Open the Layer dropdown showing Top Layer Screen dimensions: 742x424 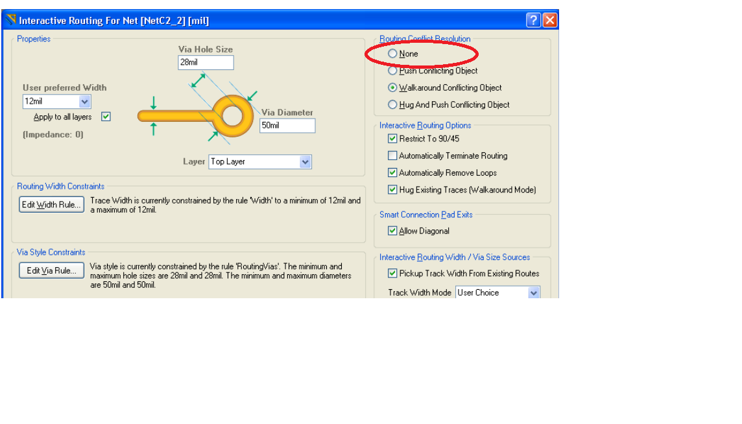[x=305, y=161]
